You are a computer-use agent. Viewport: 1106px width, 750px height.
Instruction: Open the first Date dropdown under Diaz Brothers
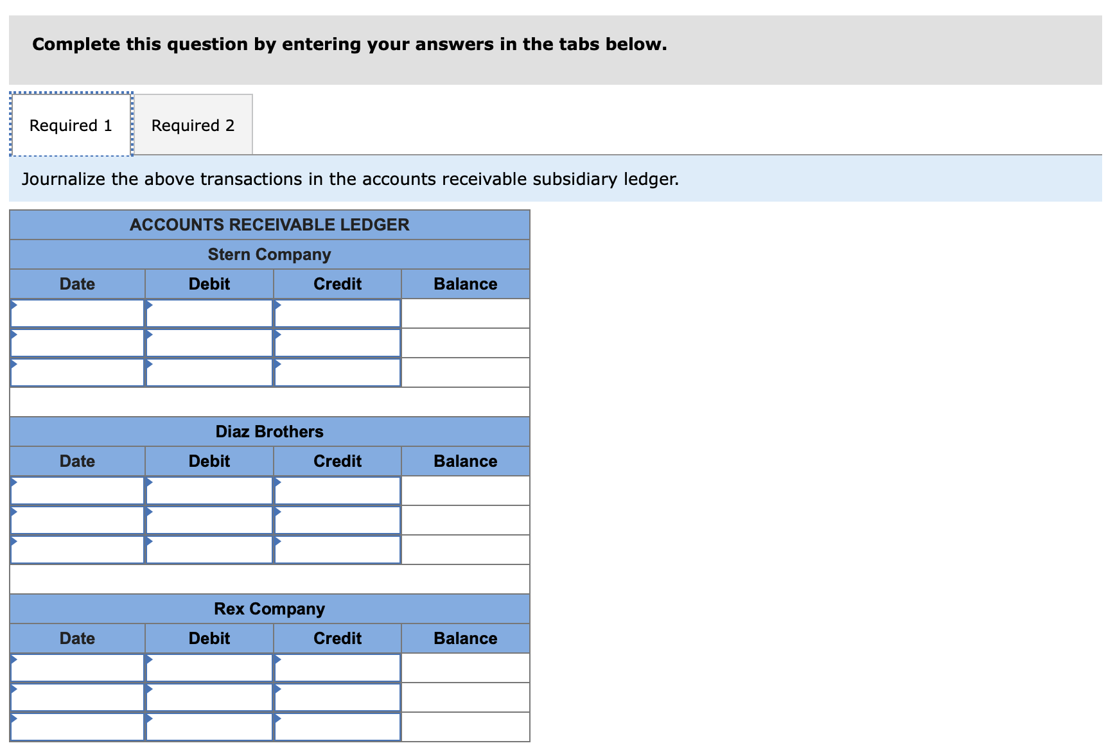click(x=77, y=490)
